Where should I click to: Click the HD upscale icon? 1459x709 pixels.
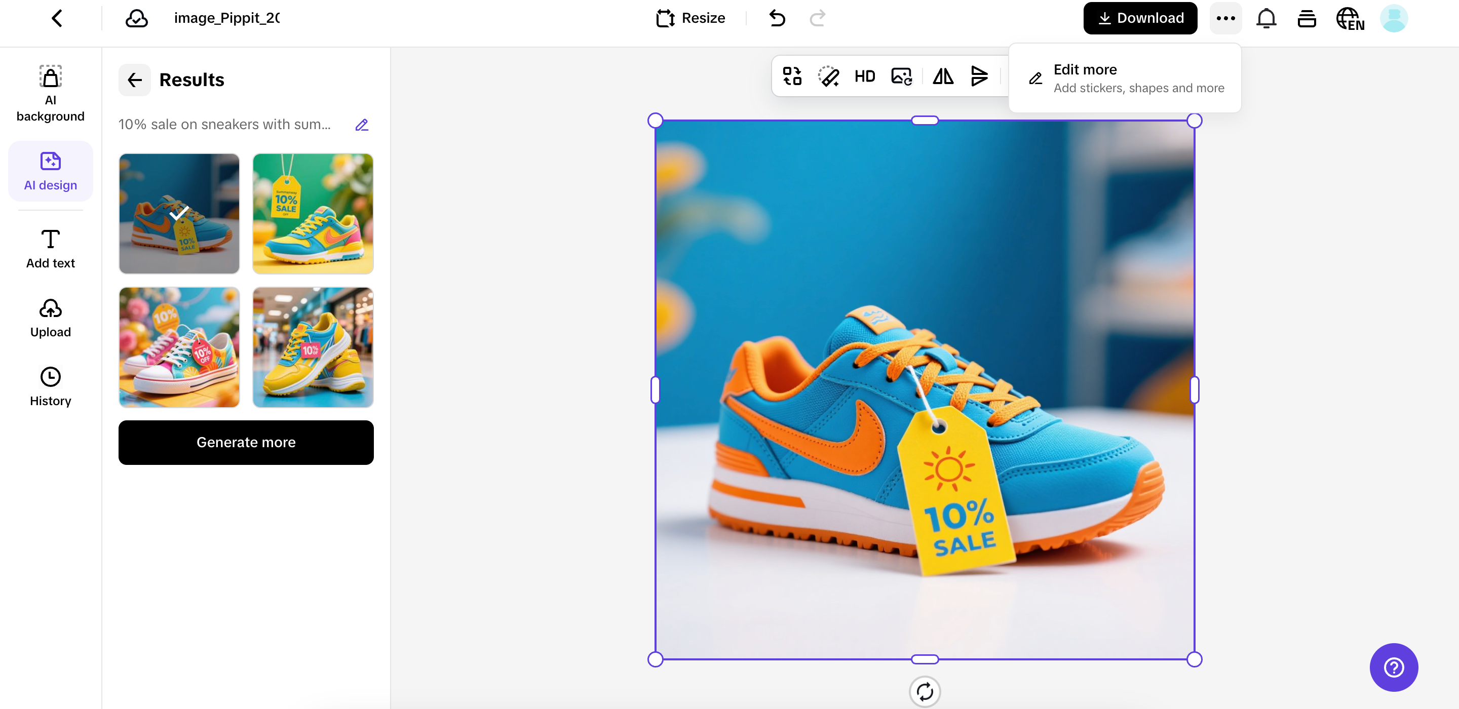pyautogui.click(x=864, y=76)
